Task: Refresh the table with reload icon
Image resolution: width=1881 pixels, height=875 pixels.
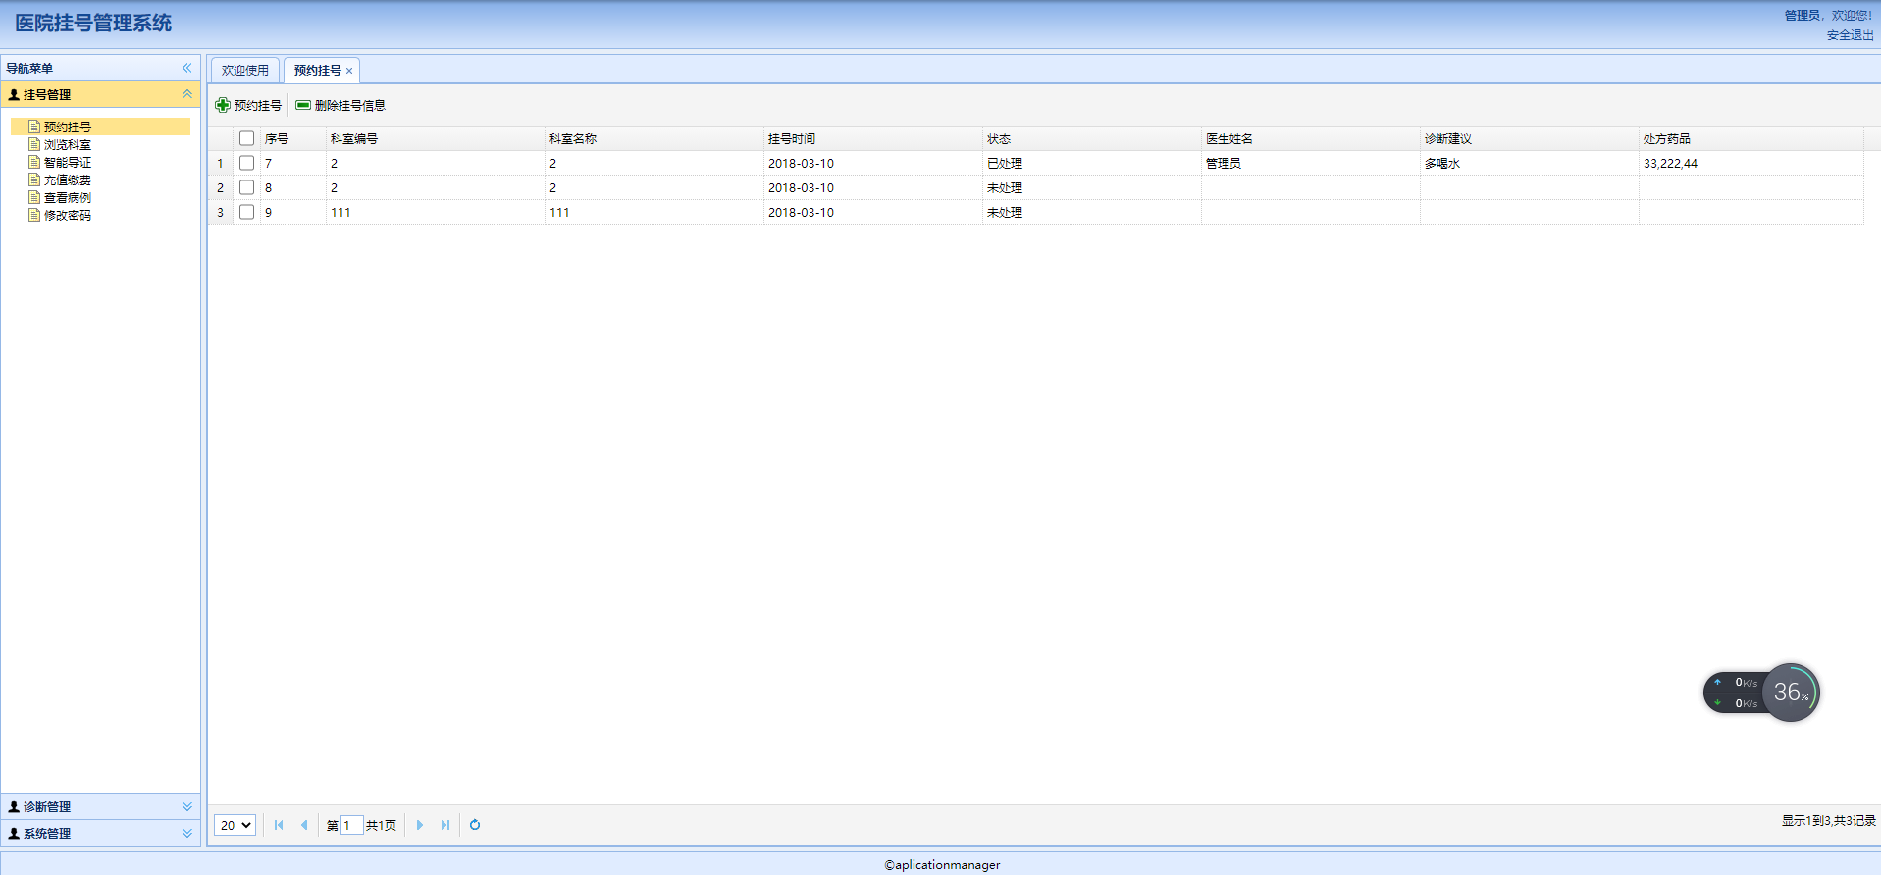Action: click(475, 825)
